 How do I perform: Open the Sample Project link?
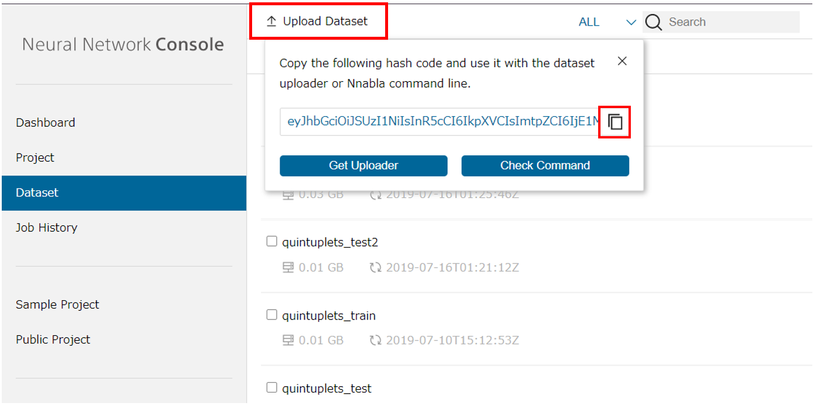57,304
